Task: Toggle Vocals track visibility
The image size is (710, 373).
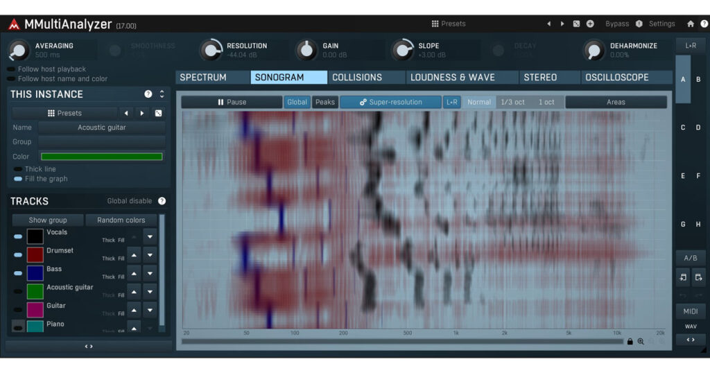Action: (18, 236)
